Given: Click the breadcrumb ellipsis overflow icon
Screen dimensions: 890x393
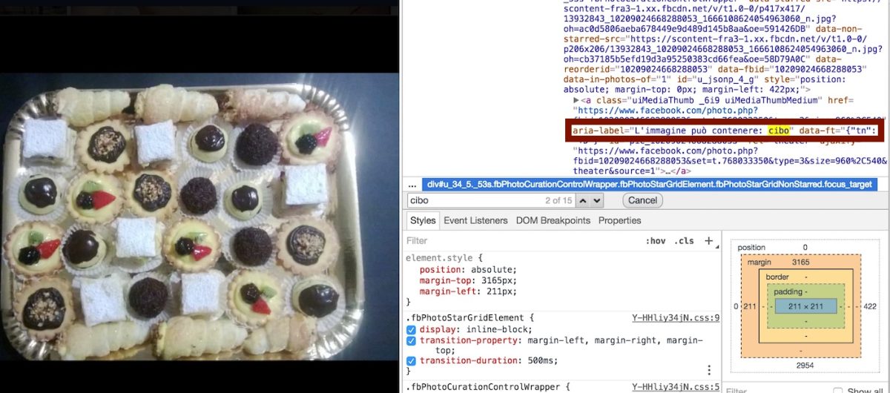Looking at the screenshot, I should pyautogui.click(x=412, y=184).
